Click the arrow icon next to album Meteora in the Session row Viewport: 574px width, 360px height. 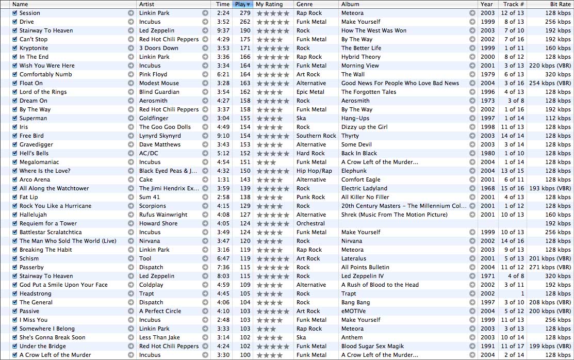click(472, 13)
